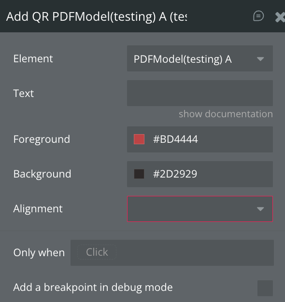
Task: Focus the Only when condition field
Action: [x=172, y=253]
